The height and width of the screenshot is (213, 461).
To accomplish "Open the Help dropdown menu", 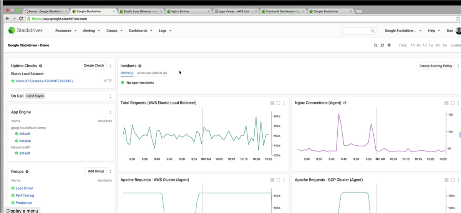I will click(434, 31).
